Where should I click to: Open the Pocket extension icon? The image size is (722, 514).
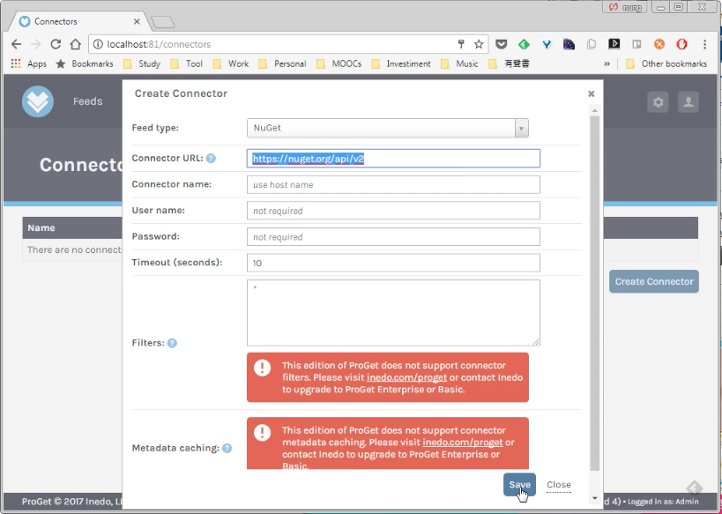(x=502, y=44)
